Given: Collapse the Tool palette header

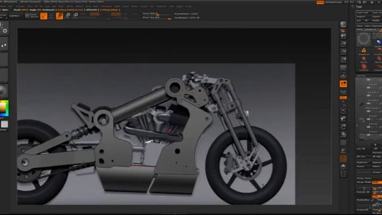Looking at the screenshot, I should point(359,7).
